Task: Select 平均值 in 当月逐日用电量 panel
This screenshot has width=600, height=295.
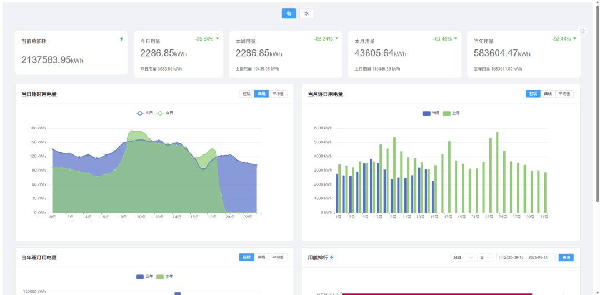Action: (x=564, y=94)
